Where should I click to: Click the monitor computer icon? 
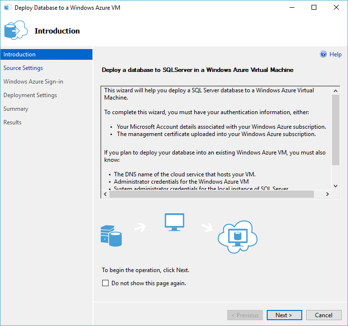[174, 222]
